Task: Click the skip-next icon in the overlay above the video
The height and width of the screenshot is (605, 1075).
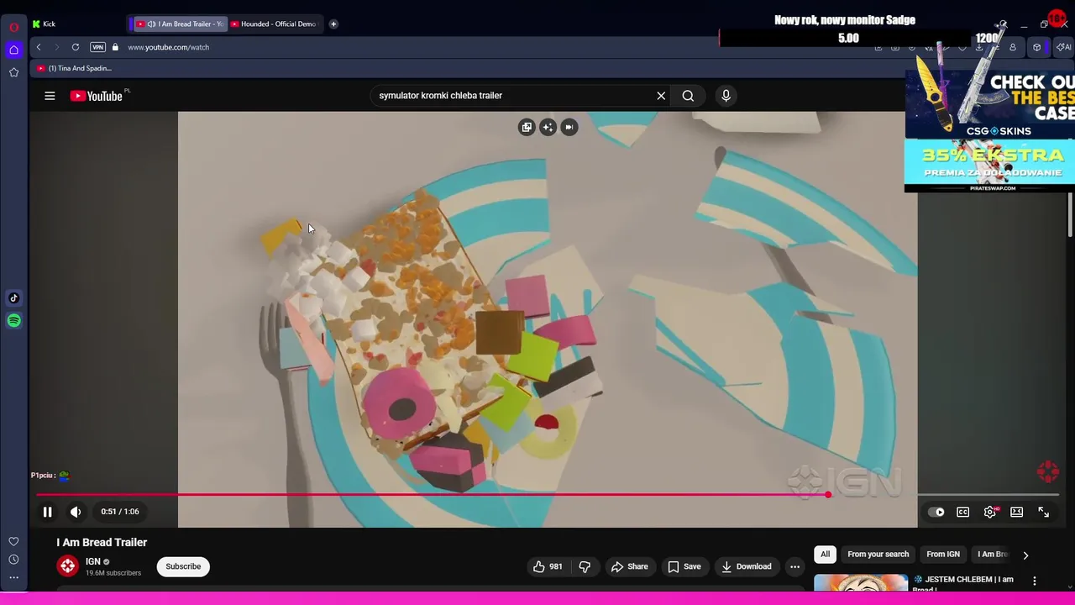Action: pos(569,127)
